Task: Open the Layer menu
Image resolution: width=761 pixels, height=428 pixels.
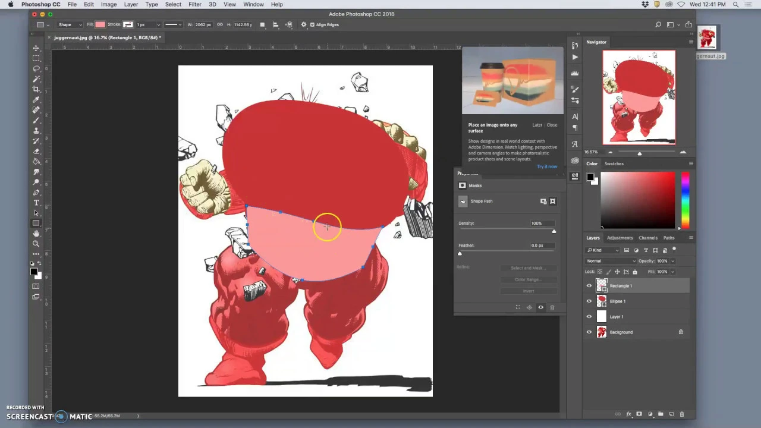Action: pos(131,4)
